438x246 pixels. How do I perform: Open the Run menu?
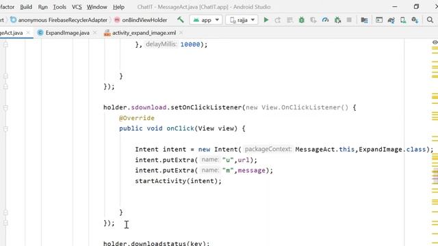click(42, 7)
